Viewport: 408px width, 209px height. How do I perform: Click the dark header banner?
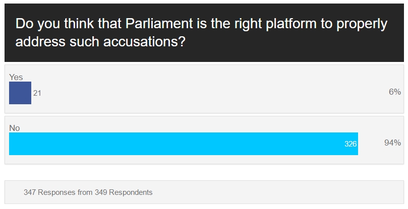point(204,33)
